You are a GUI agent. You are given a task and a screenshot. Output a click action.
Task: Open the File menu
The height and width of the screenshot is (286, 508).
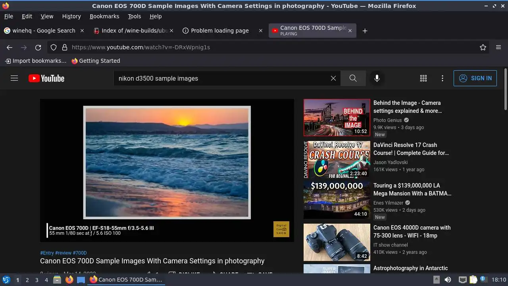tap(9, 16)
